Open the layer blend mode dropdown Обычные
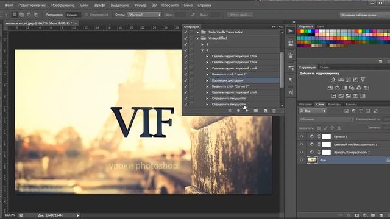The height and width of the screenshot is (219, 390). 326,119
